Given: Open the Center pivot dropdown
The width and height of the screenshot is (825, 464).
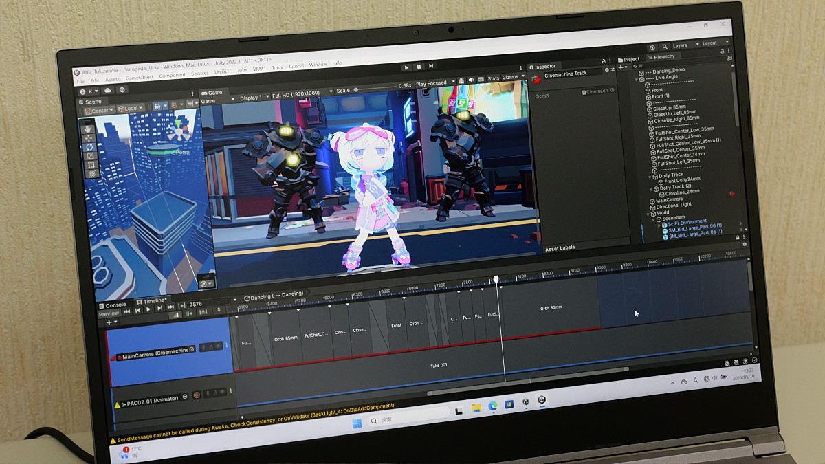Looking at the screenshot, I should point(99,110).
